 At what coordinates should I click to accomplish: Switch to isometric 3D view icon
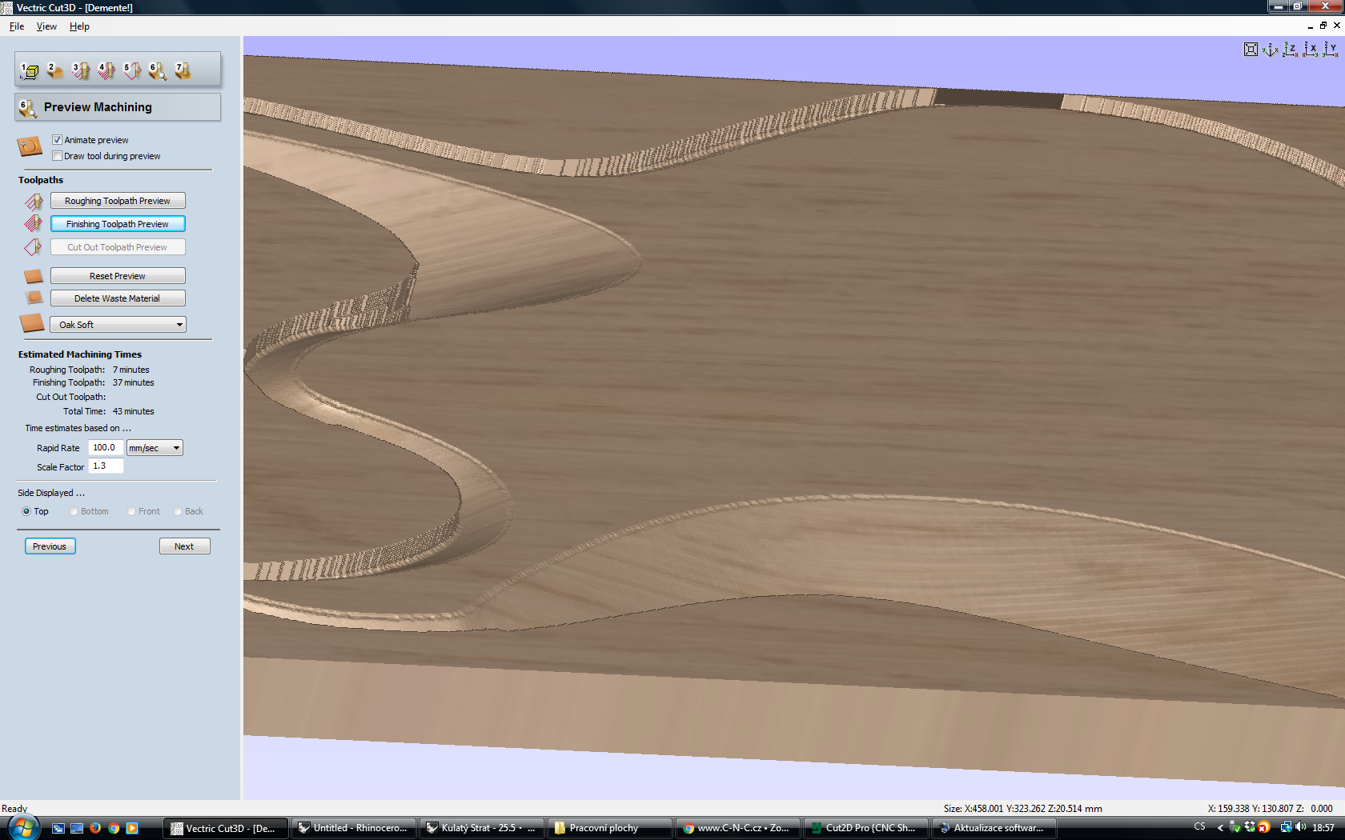(x=1270, y=50)
